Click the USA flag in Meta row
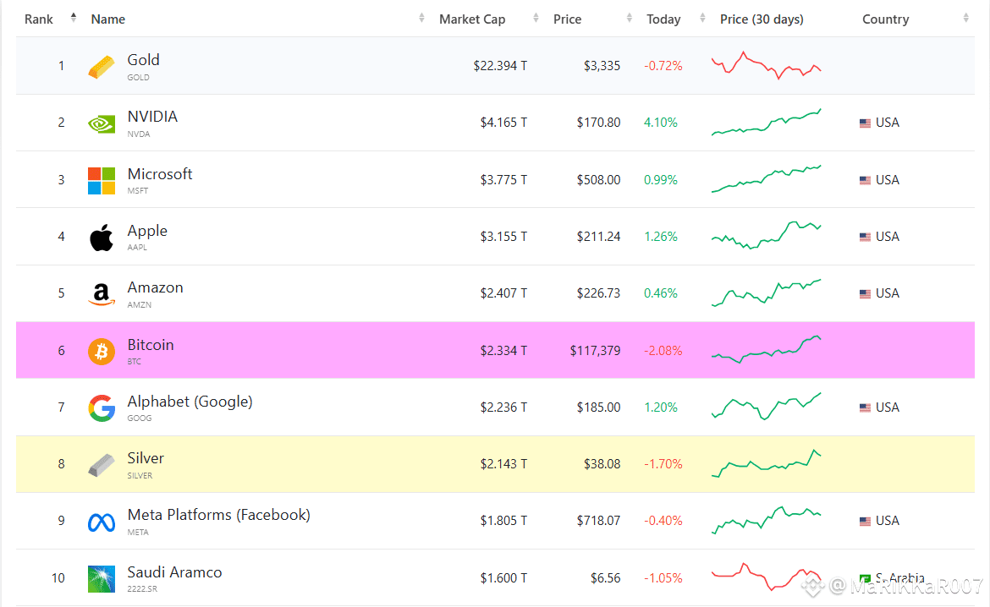This screenshot has width=990, height=607. pos(865,521)
